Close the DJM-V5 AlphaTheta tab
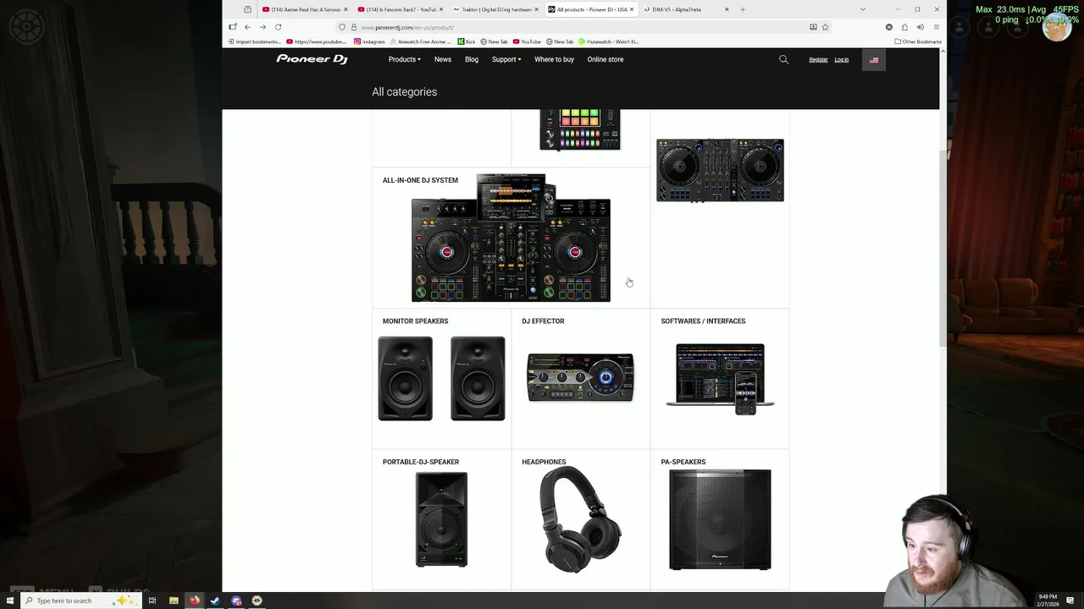1084x609 pixels. (x=727, y=9)
